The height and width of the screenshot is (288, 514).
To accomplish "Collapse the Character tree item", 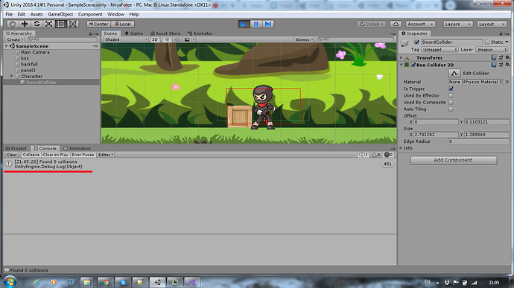I will coord(11,77).
